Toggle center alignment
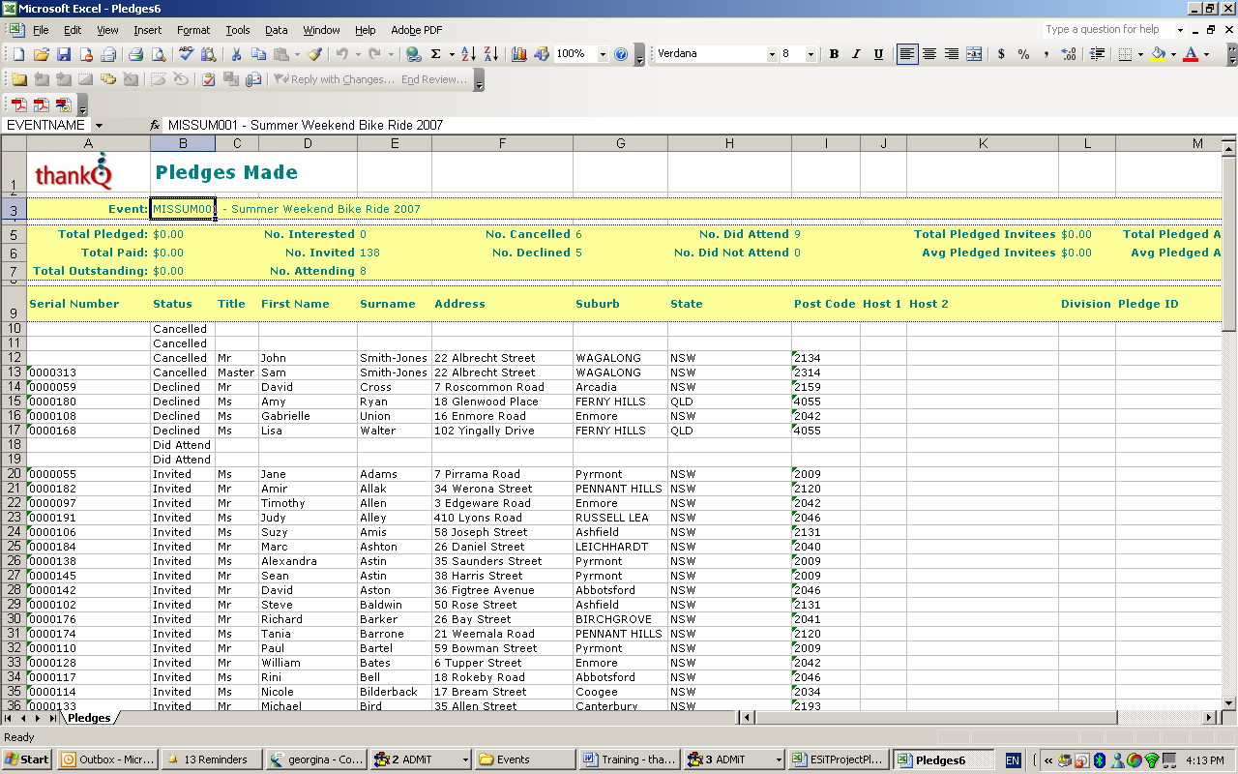1238x774 pixels. pos(929,54)
